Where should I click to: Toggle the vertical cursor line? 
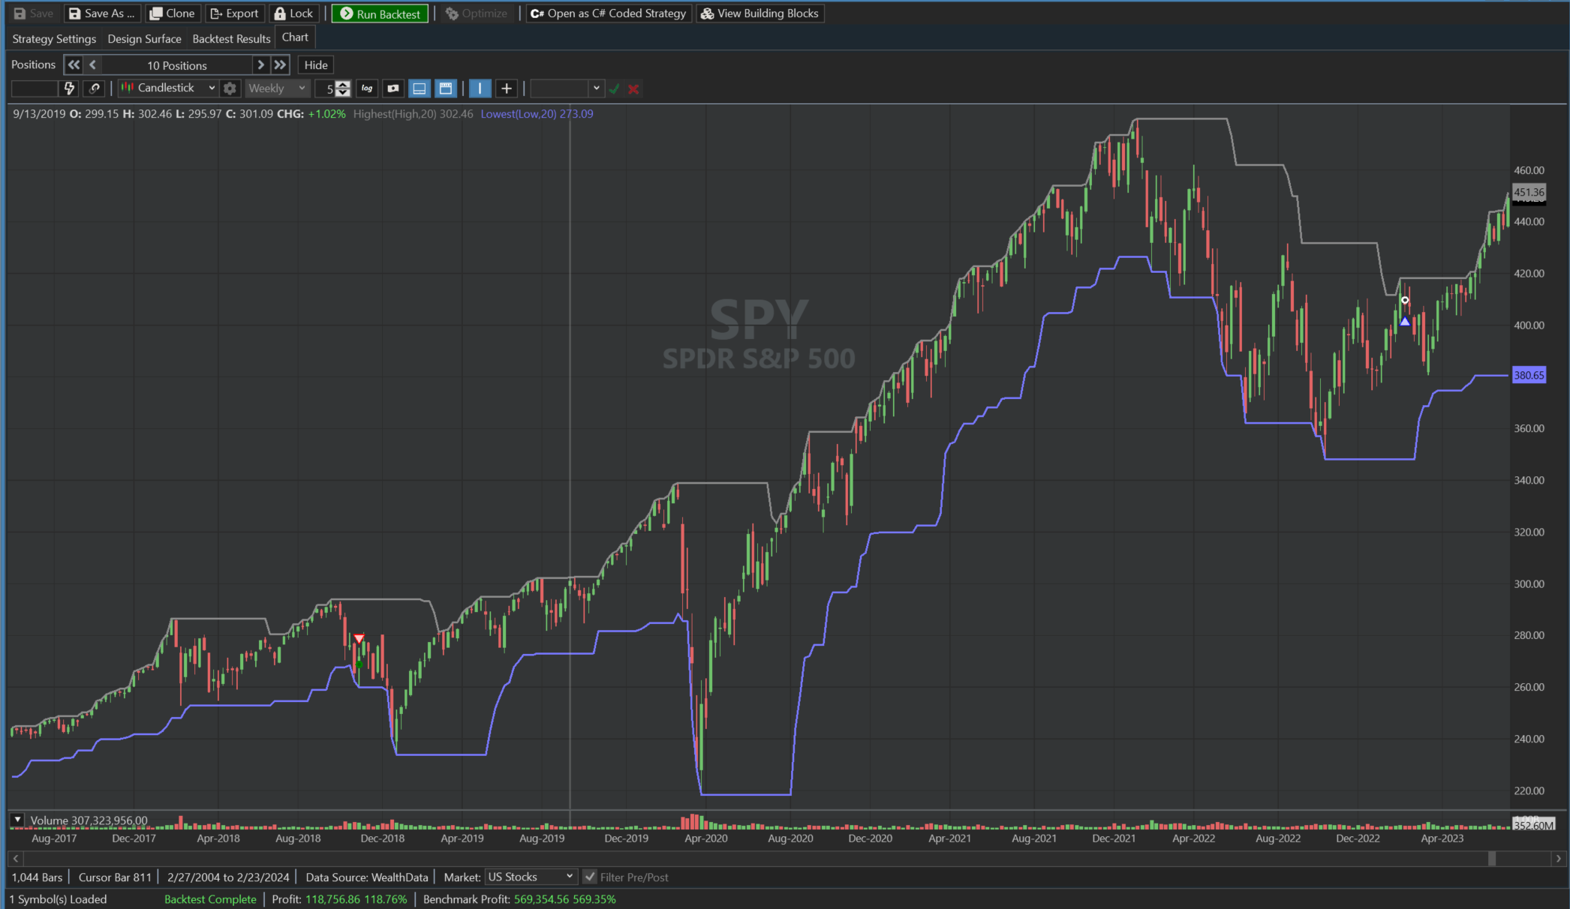pos(480,88)
